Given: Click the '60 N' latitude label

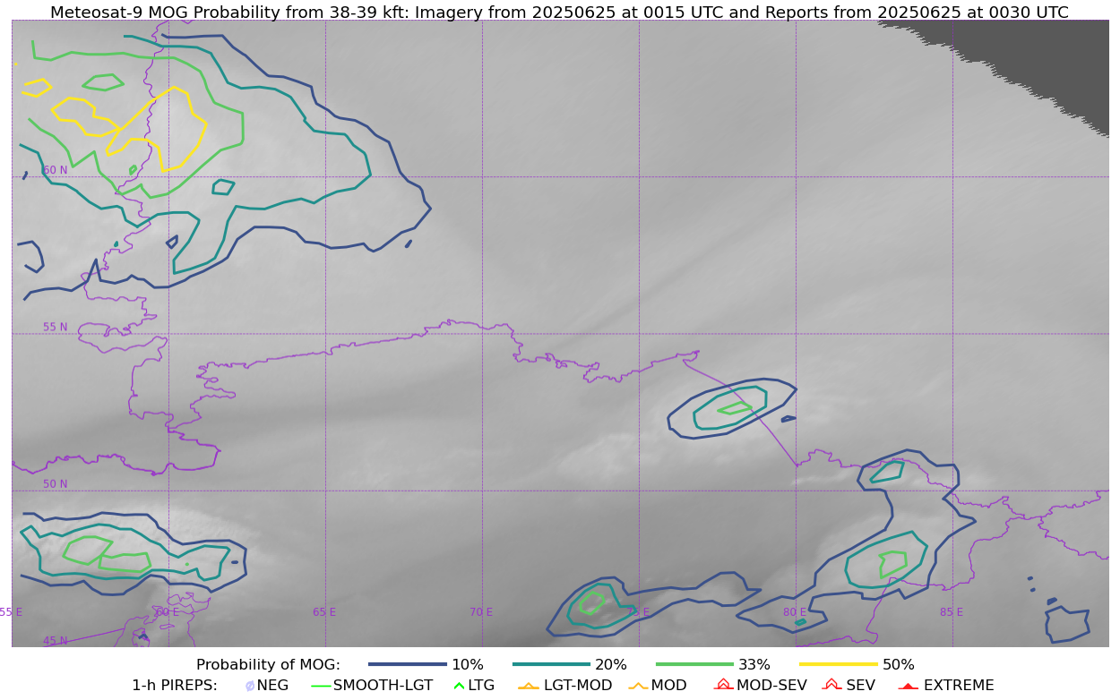Looking at the screenshot, I should tap(56, 170).
